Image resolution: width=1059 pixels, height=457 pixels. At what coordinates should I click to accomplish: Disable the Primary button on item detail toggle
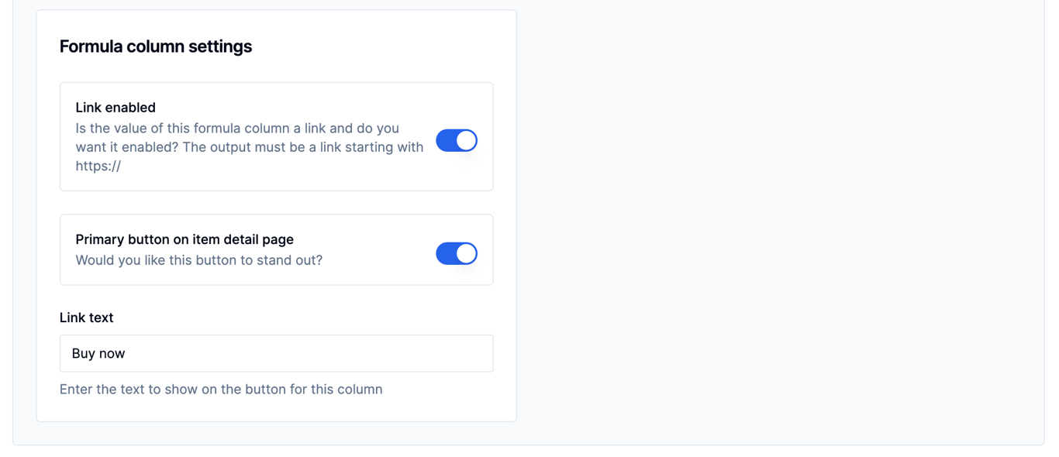(x=456, y=253)
